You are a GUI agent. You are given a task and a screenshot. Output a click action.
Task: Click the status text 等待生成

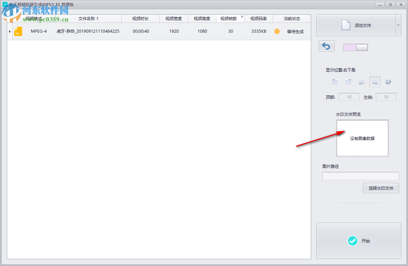click(x=295, y=31)
